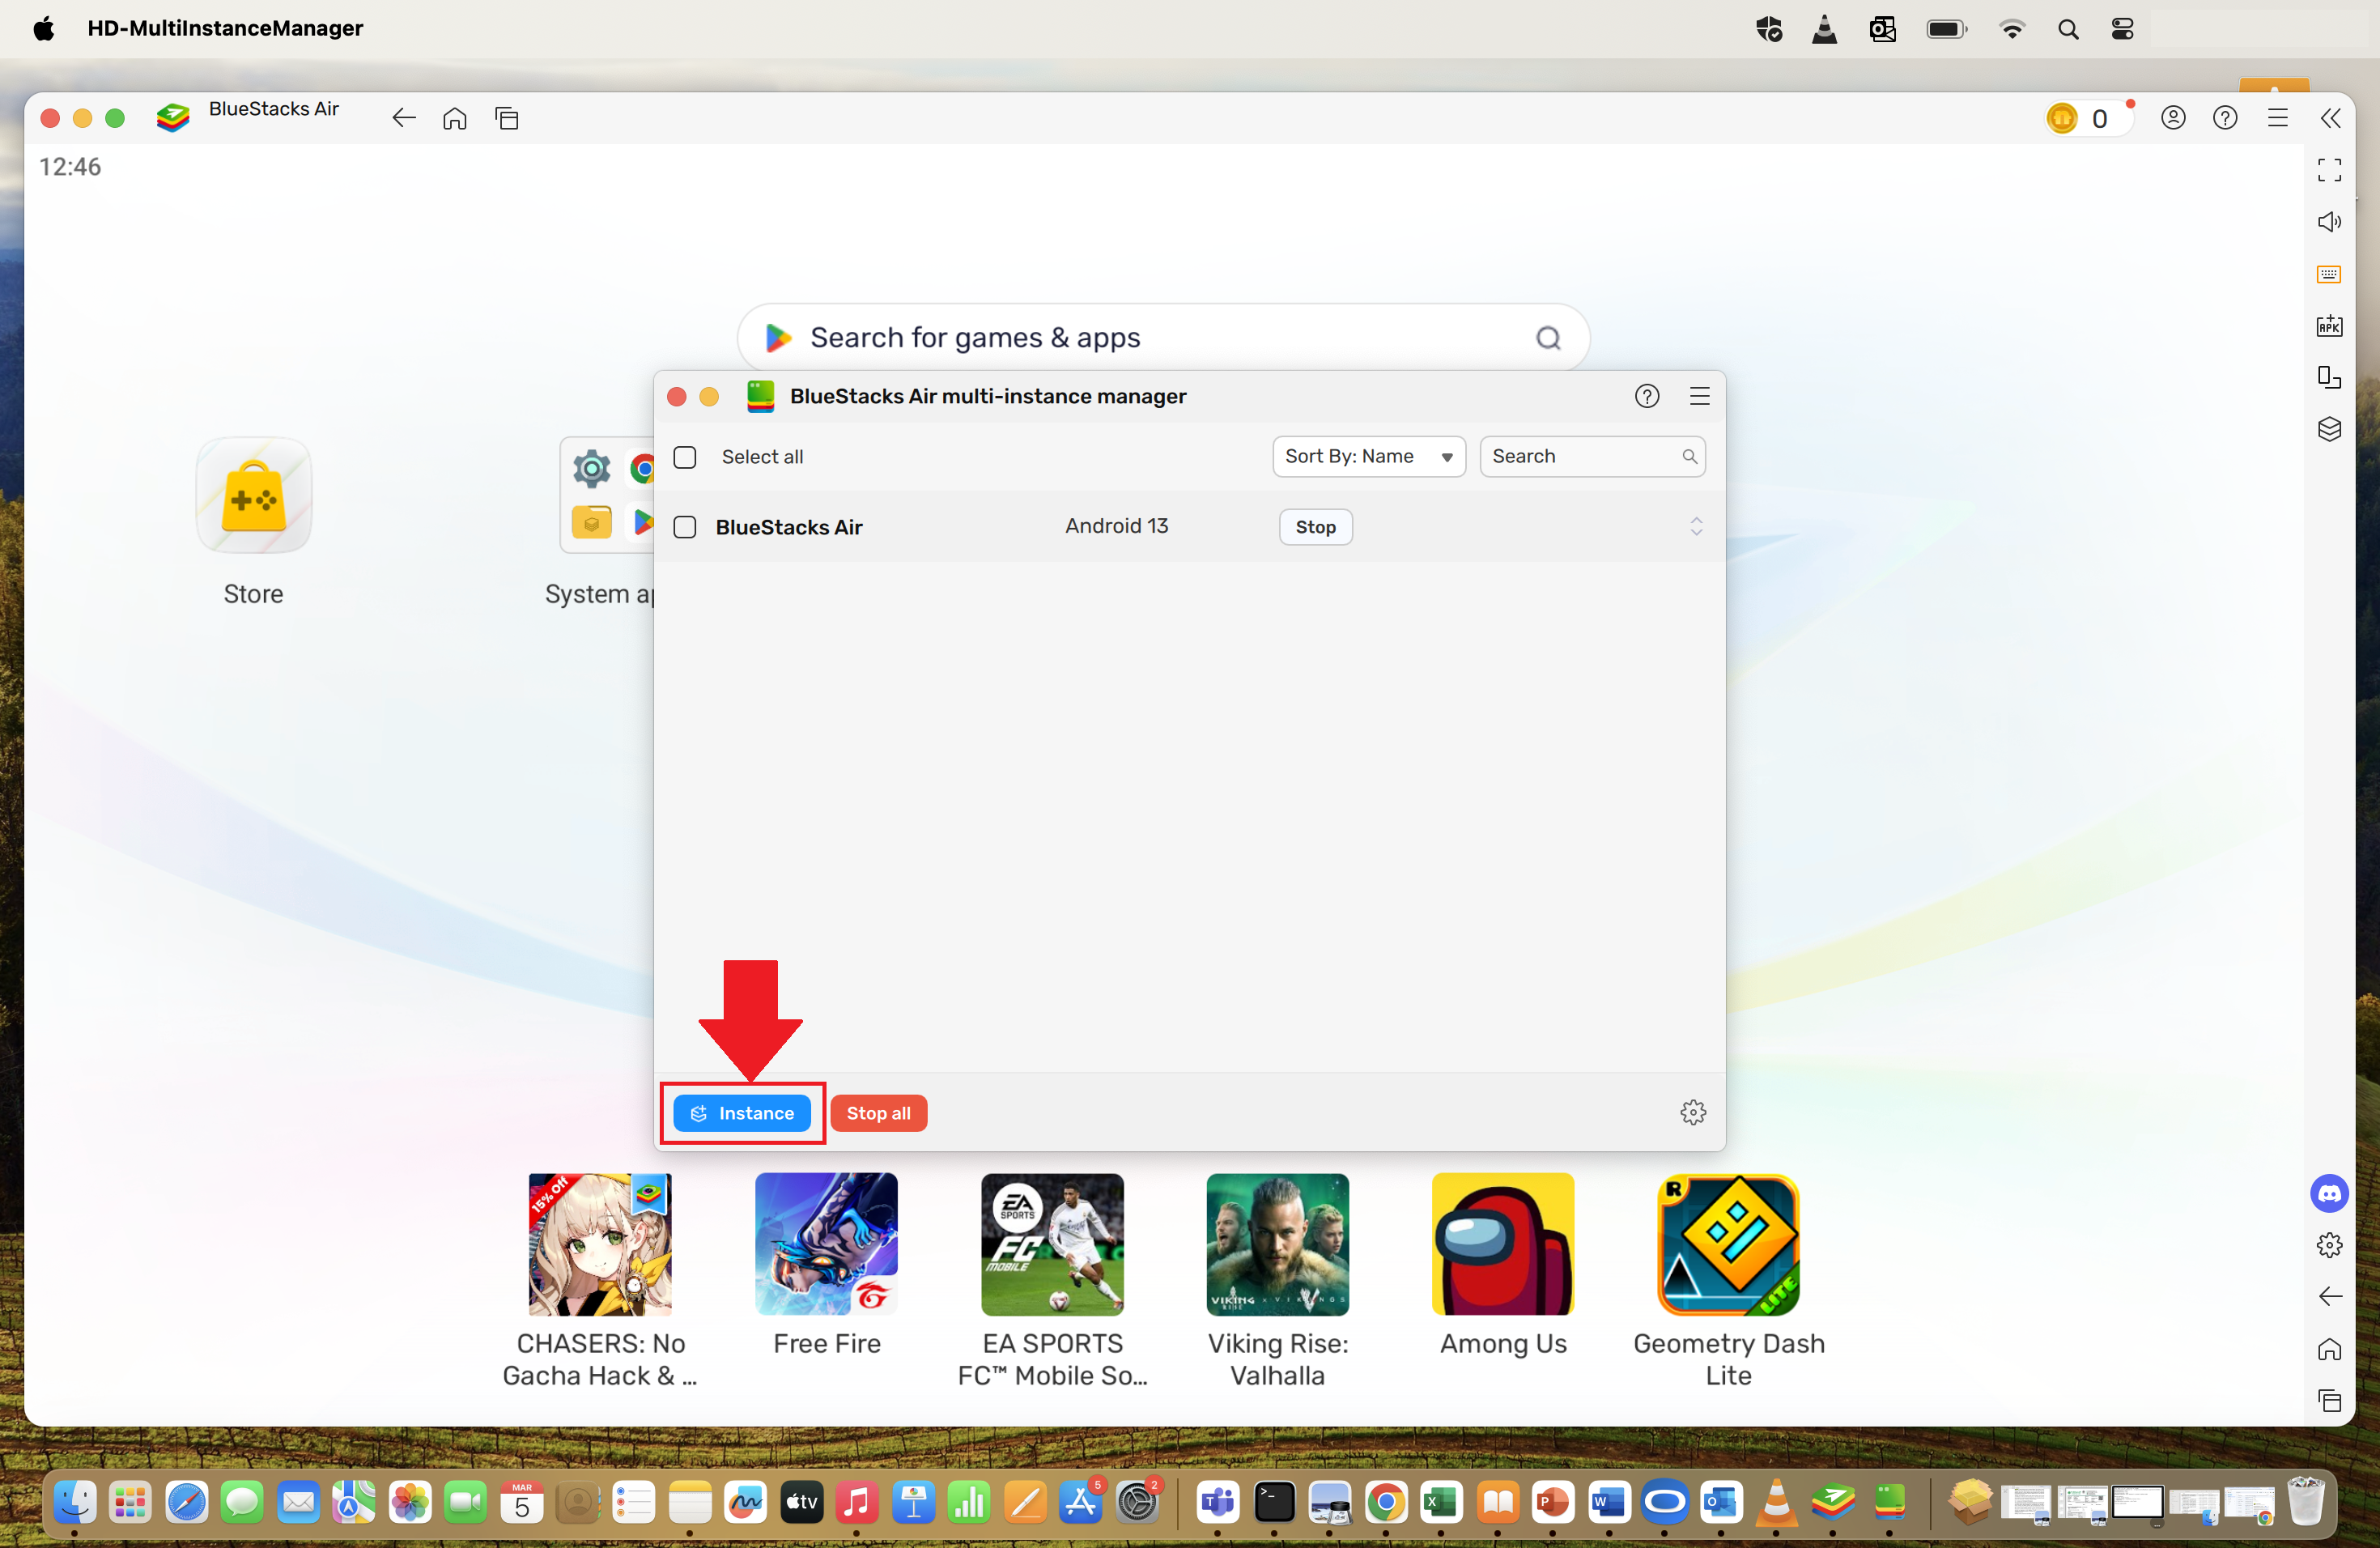The width and height of the screenshot is (2380, 1548).
Task: Launch Free Fire game
Action: [x=826, y=1244]
